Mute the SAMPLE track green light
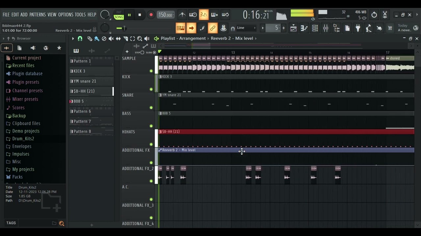Image resolution: width=421 pixels, height=236 pixels. (151, 71)
